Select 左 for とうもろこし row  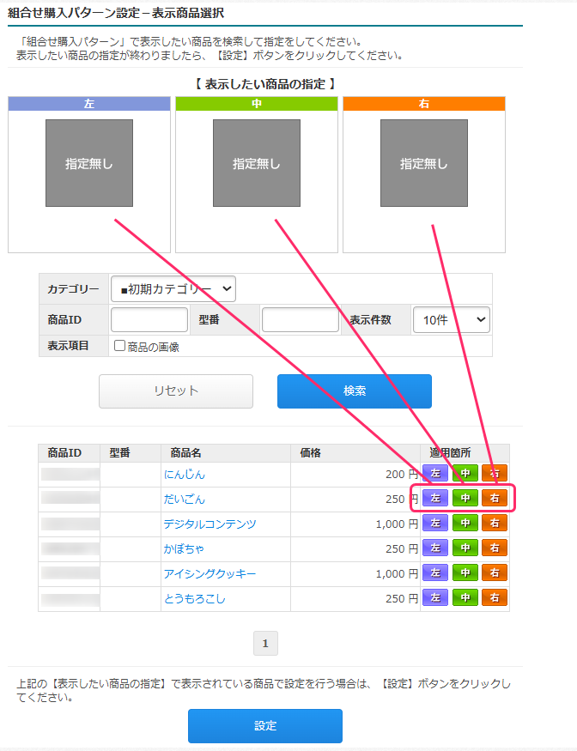pyautogui.click(x=435, y=597)
